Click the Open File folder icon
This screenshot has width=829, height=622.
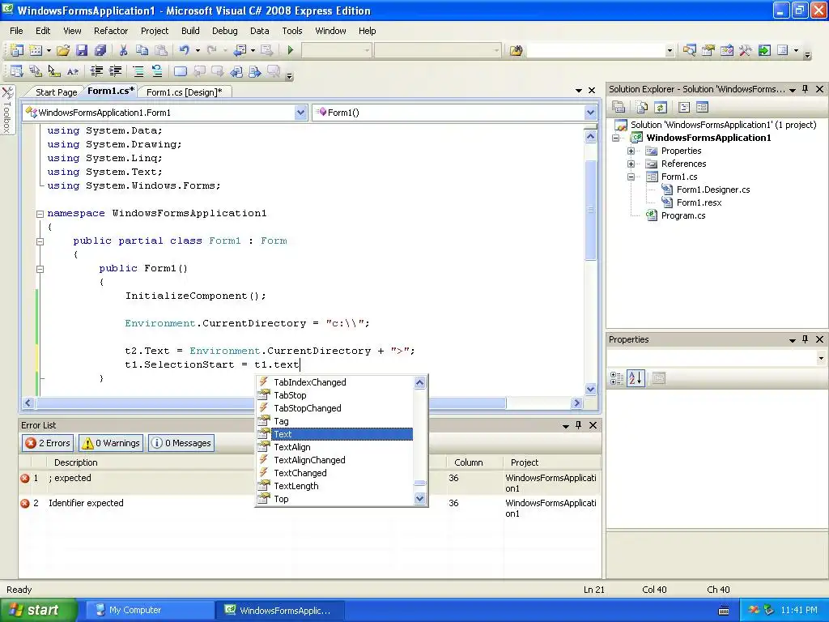pos(63,50)
